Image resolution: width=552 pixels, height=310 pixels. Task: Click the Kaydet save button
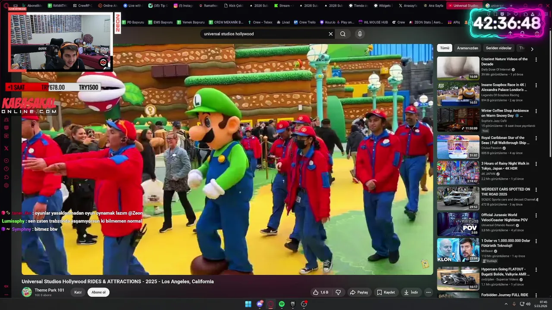click(386, 292)
